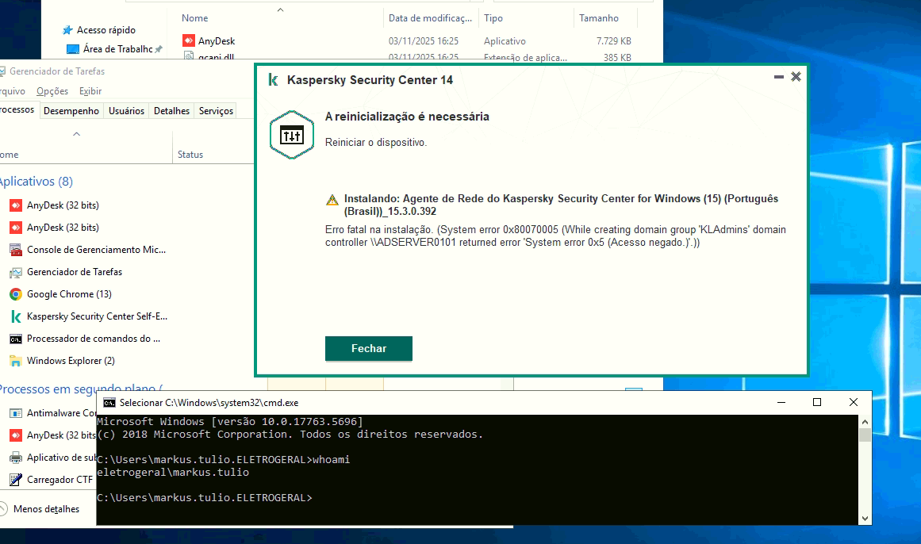Click the cmd.exe title bar icon

tap(109, 402)
